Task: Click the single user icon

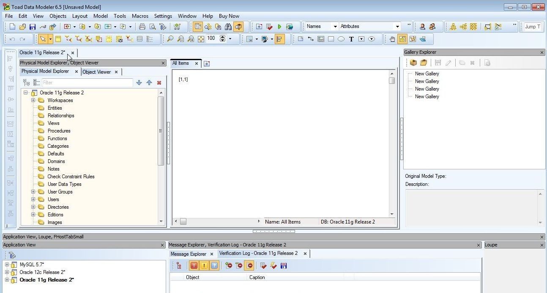Action: [422, 27]
